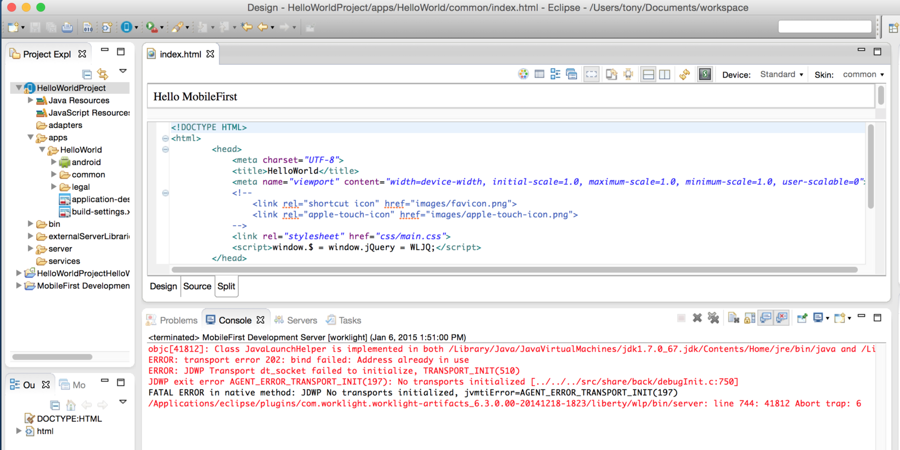The image size is (900, 450).
Task: Click Project Explorer horizontal scrollbar
Action: [x=52, y=357]
